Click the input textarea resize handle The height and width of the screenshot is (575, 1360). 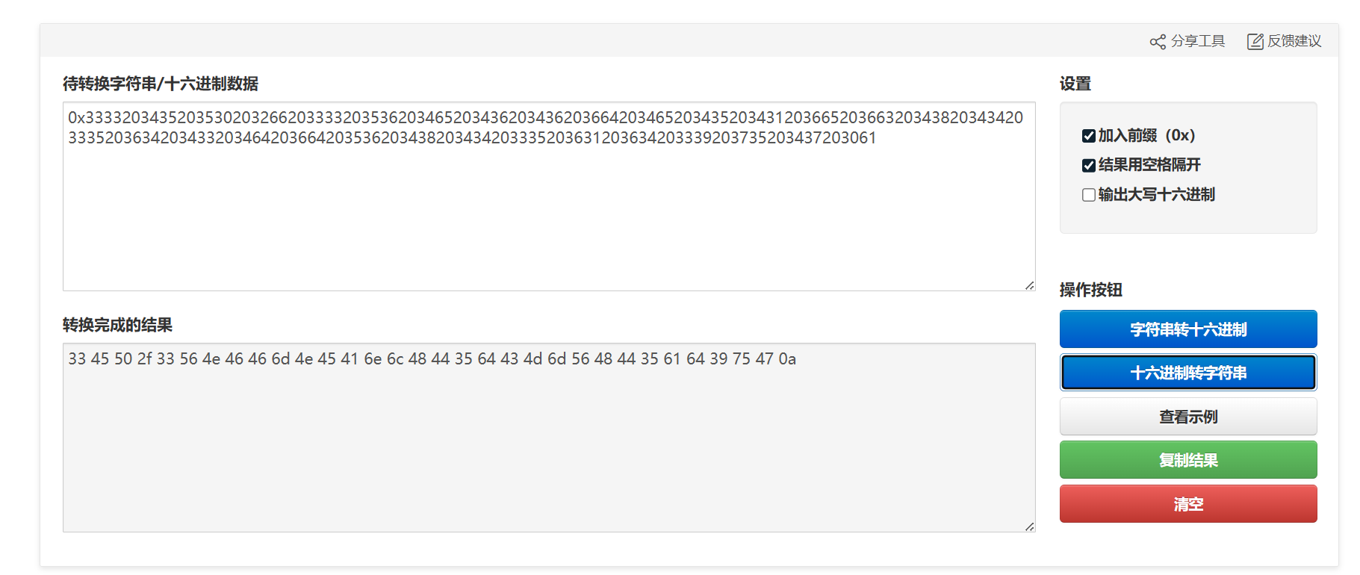pyautogui.click(x=1030, y=285)
